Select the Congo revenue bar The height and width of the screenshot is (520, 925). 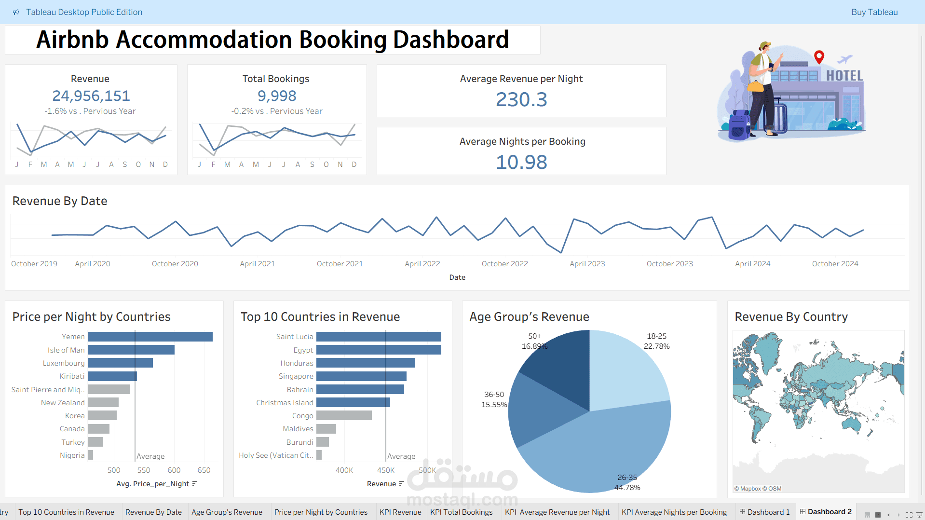(344, 415)
